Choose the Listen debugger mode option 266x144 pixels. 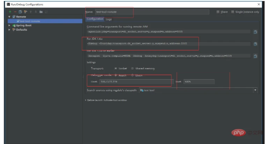coord(132,75)
